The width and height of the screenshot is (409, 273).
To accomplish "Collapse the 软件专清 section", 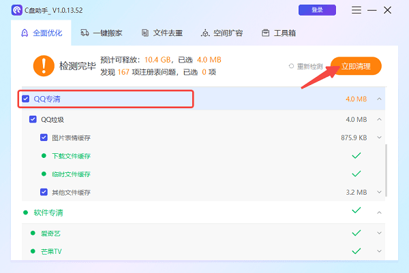I will [379, 212].
